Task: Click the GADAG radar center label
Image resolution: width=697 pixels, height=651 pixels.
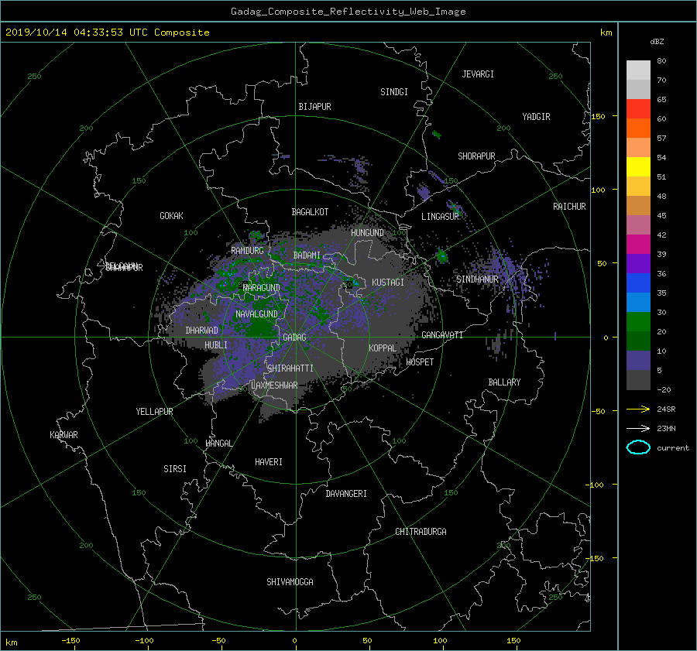Action: pyautogui.click(x=294, y=337)
